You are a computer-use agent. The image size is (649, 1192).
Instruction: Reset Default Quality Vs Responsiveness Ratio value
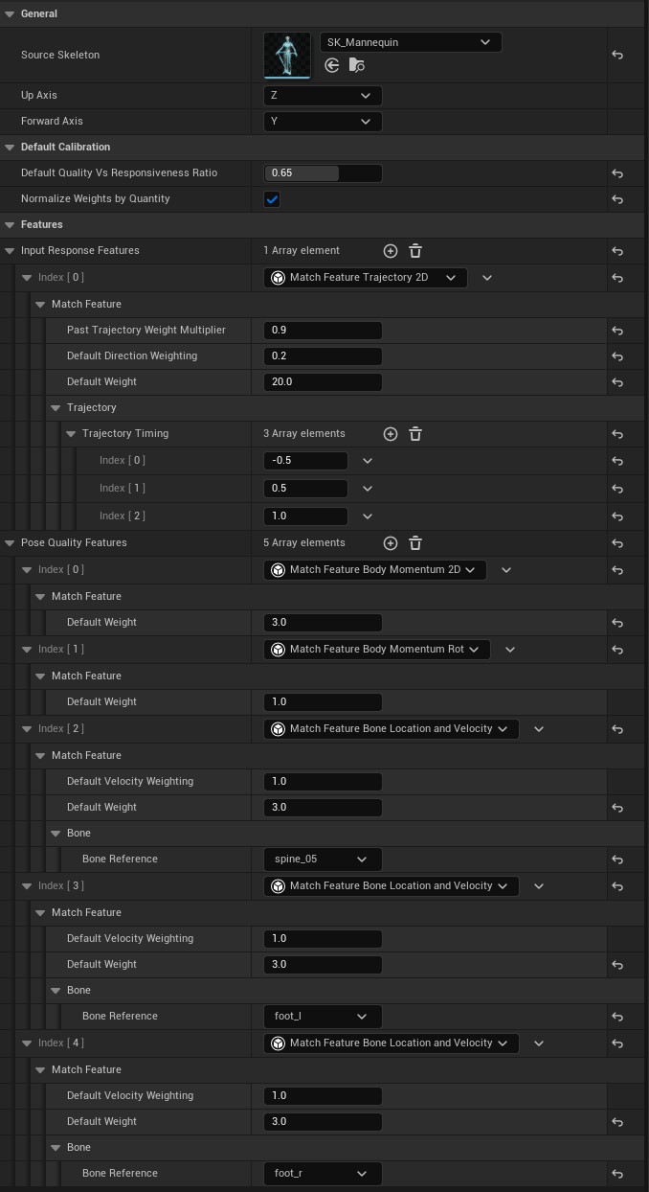pyautogui.click(x=617, y=173)
